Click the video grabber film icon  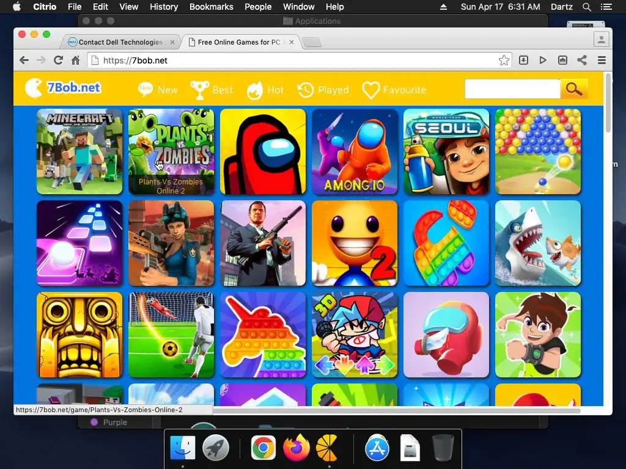562,60
